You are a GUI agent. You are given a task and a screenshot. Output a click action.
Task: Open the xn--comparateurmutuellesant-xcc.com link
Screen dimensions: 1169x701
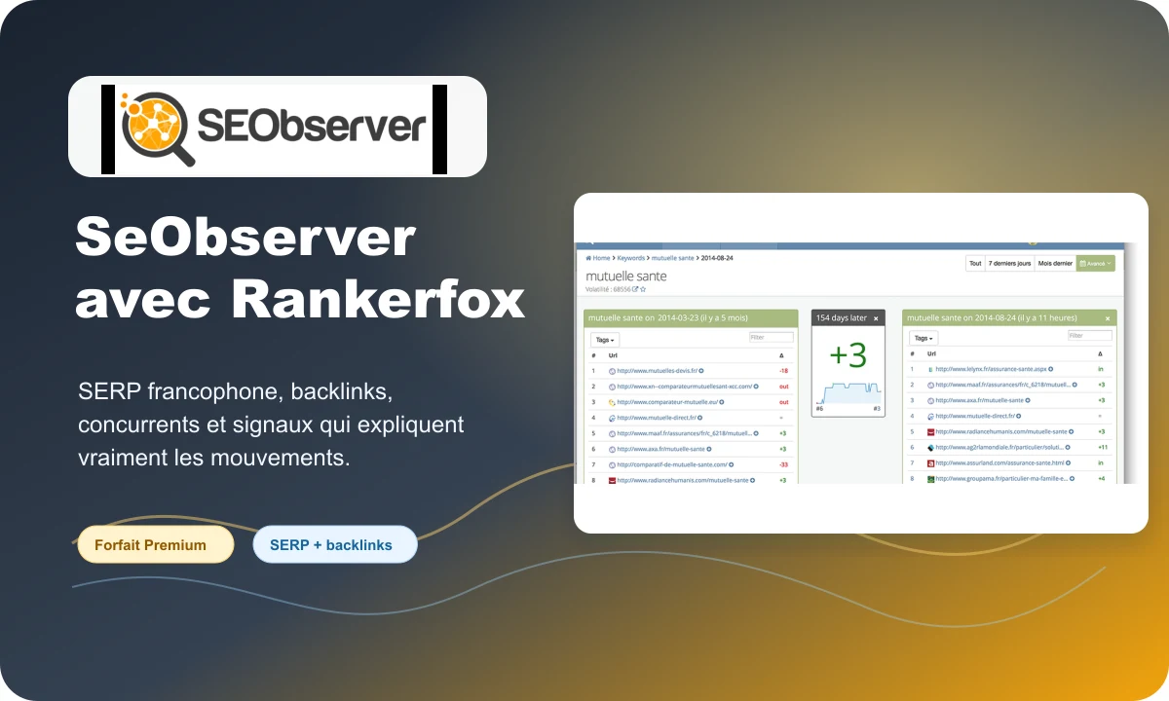685,387
